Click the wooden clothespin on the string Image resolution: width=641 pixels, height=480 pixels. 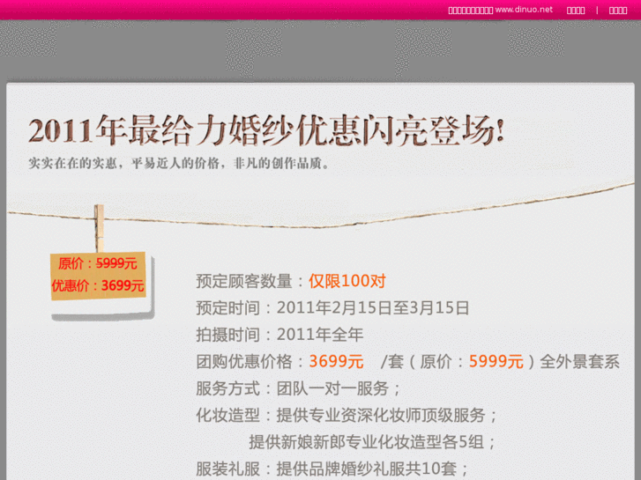[99, 228]
